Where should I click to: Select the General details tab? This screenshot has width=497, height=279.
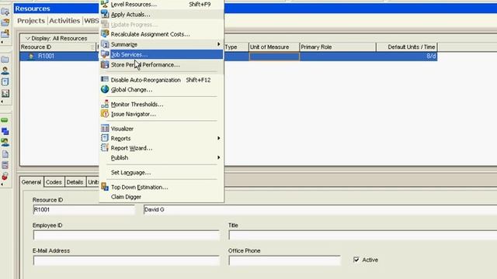coord(31,182)
